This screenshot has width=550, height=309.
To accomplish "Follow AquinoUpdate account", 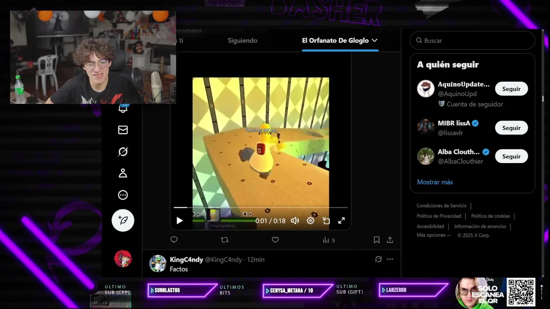I will (x=511, y=89).
